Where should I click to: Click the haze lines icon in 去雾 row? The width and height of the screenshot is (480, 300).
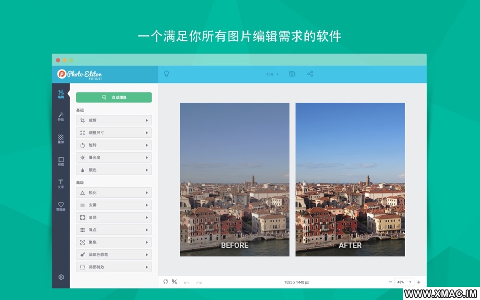pos(83,205)
